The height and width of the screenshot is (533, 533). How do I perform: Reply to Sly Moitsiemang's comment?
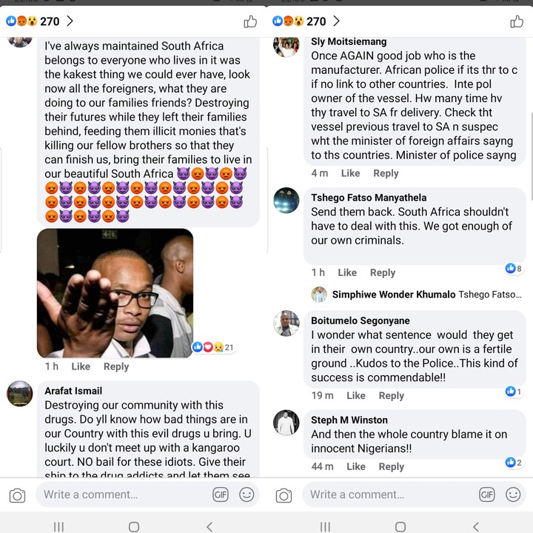[386, 173]
